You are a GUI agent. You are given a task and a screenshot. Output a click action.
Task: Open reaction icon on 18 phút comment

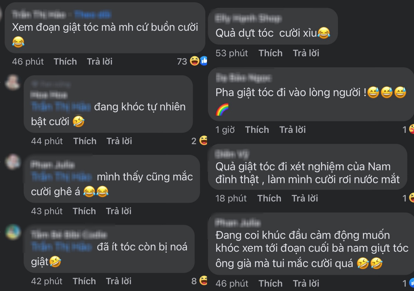411,198
